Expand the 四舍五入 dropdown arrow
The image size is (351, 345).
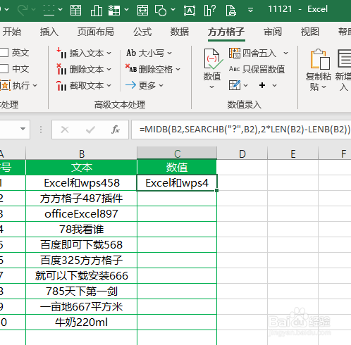point(285,54)
